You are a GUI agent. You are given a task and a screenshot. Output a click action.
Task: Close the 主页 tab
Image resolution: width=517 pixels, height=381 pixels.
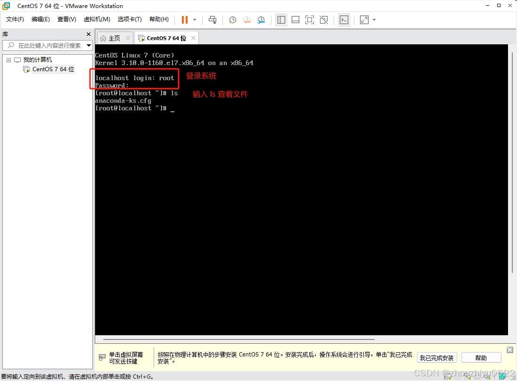tap(128, 38)
